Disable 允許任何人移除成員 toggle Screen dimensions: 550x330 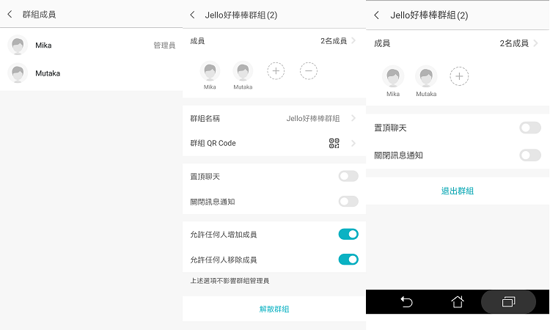348,260
